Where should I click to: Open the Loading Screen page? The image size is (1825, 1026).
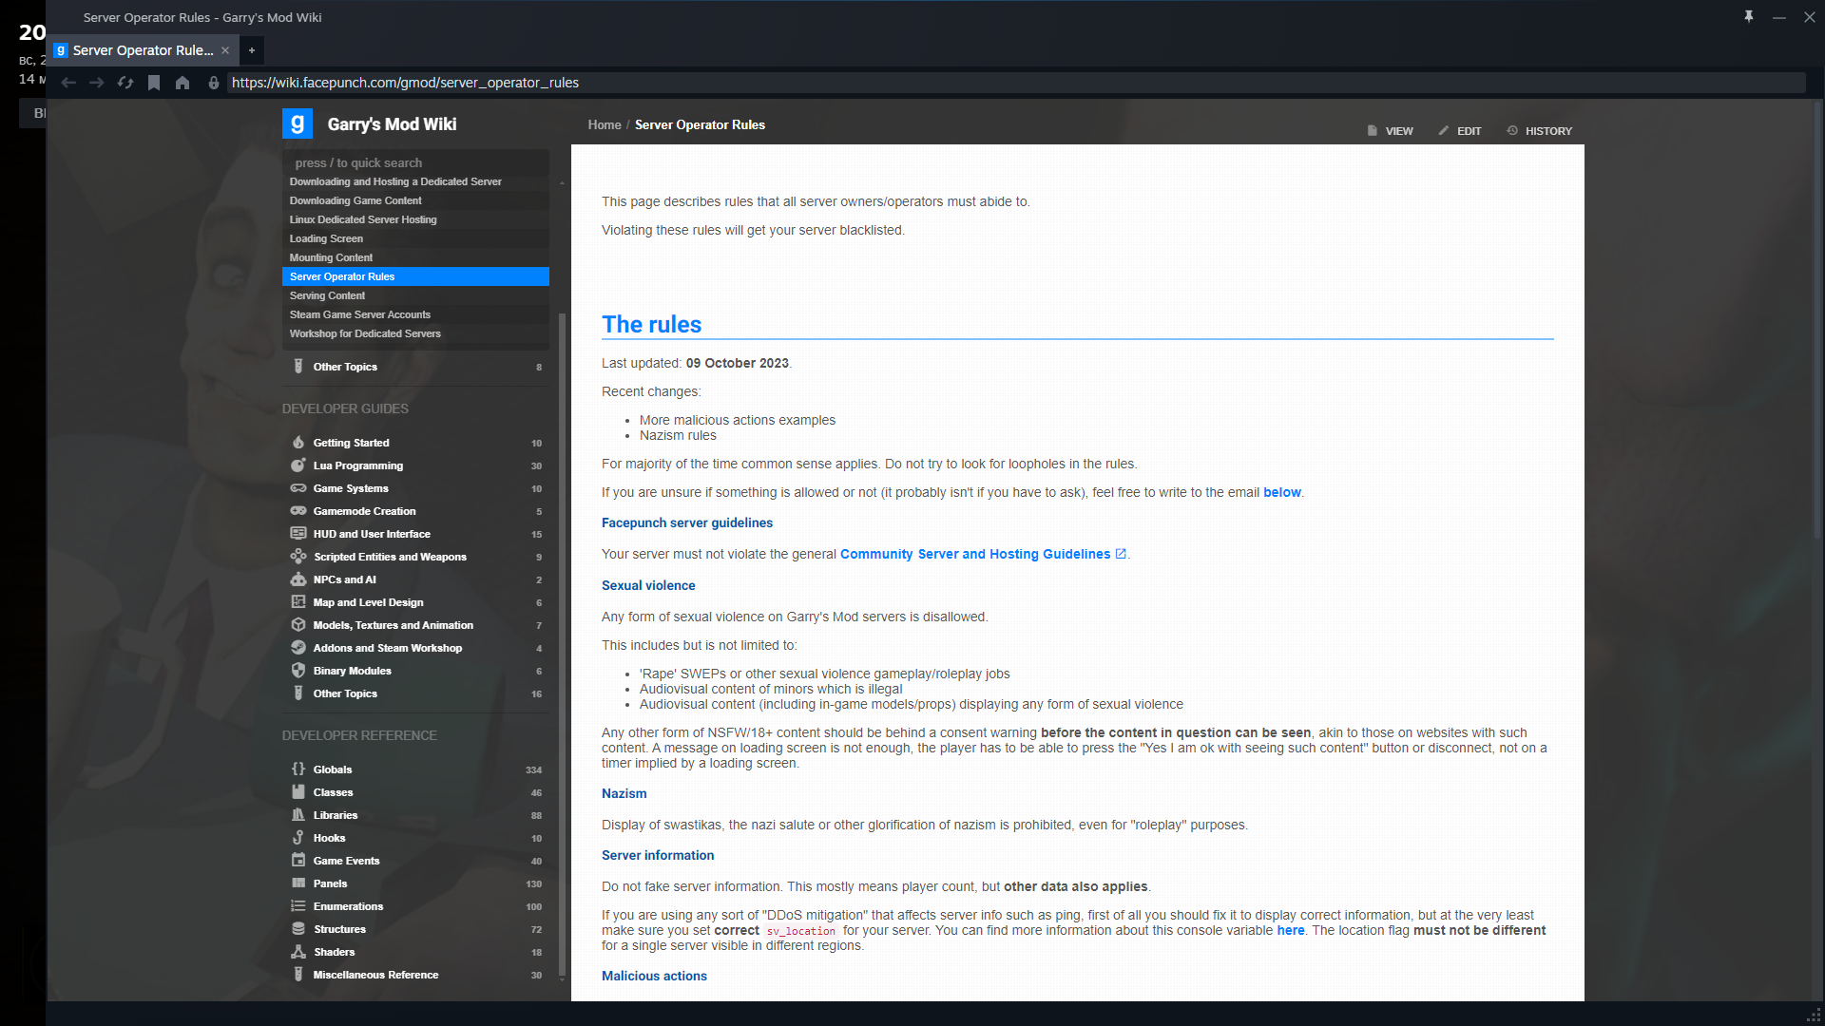coord(415,238)
